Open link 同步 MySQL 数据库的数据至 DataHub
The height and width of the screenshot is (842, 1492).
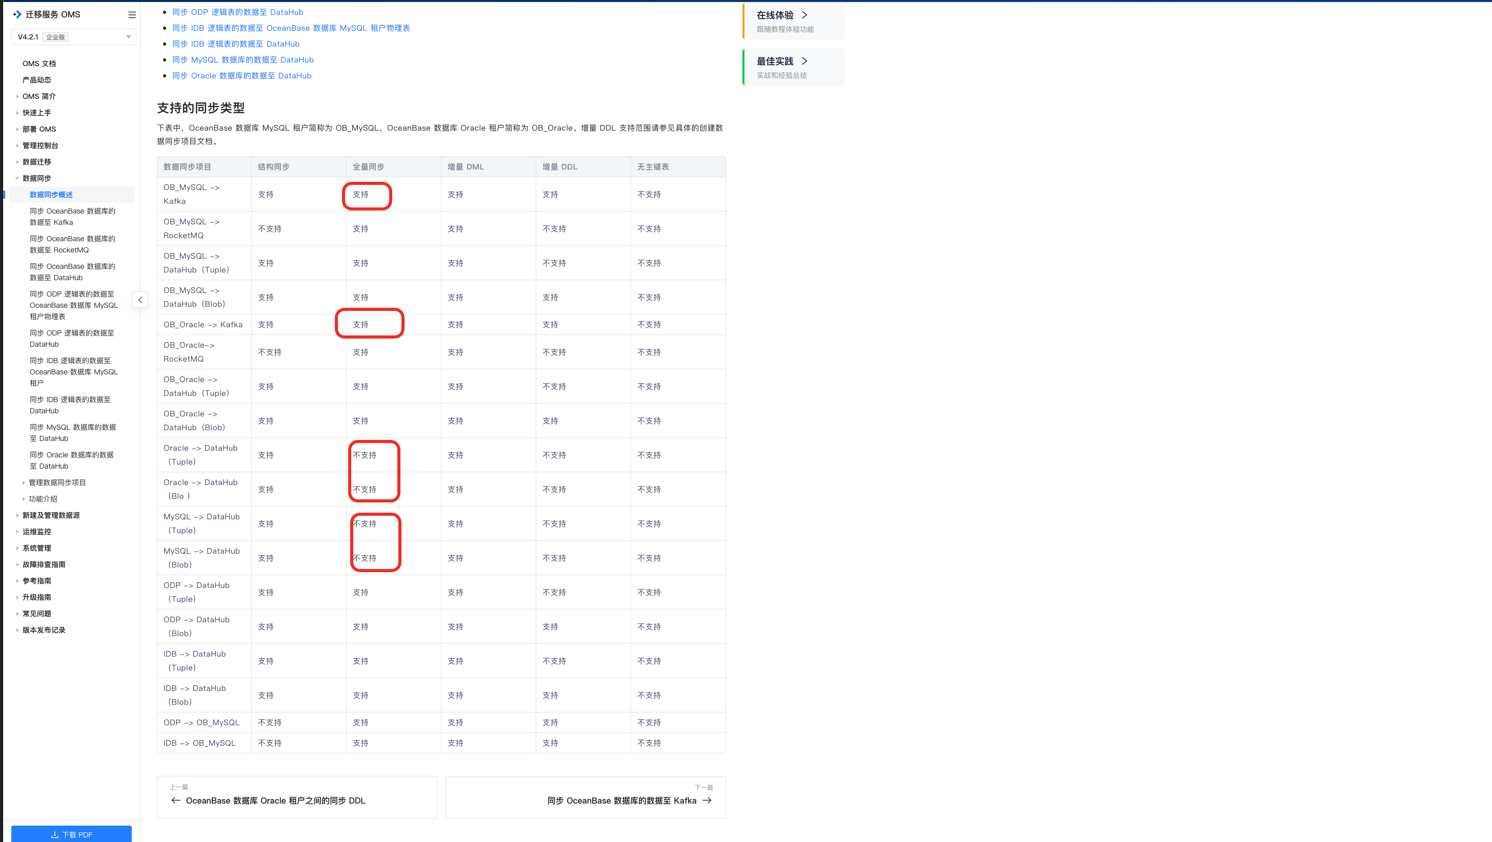(243, 59)
